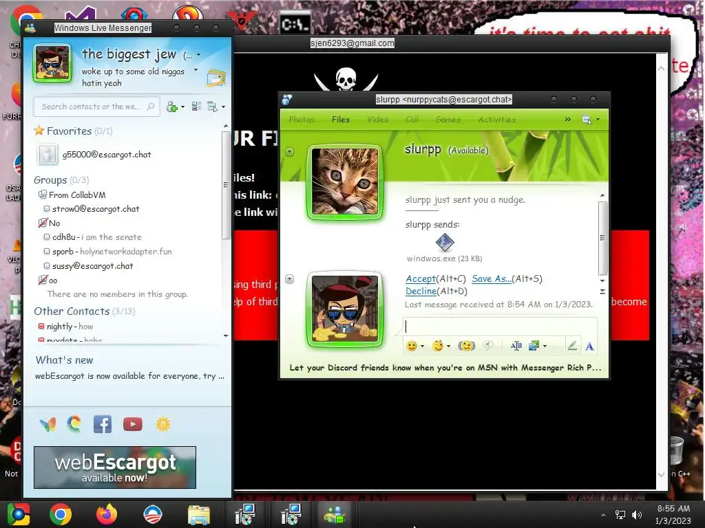Select contact strow0@escargot.chat
Viewport: 705px width, 528px height.
point(95,209)
